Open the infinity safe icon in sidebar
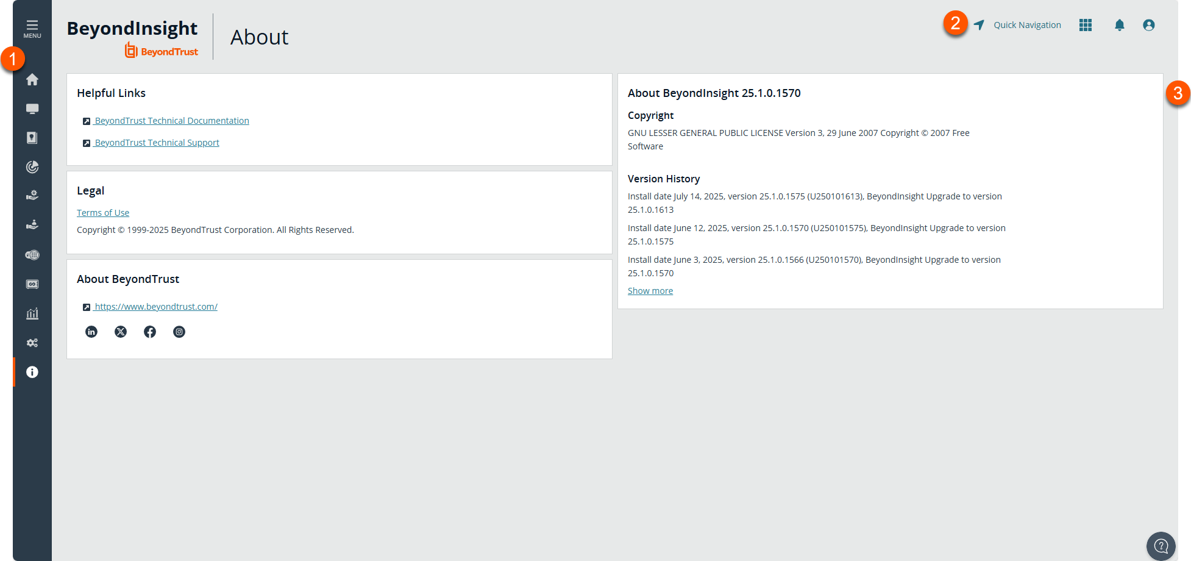The width and height of the screenshot is (1191, 561). 32,284
